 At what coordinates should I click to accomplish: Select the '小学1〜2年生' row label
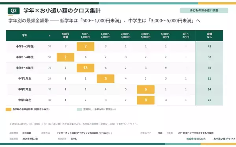pos(25,47)
